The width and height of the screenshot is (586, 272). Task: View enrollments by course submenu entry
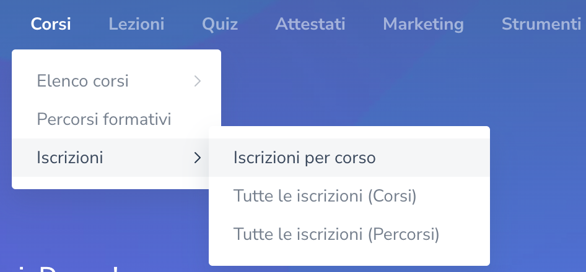305,158
